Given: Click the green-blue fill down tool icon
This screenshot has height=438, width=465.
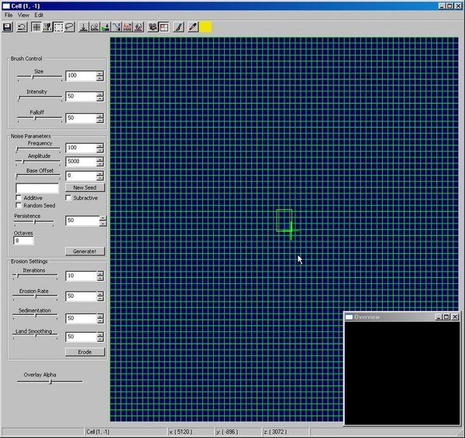Looking at the screenshot, I should tap(105, 27).
